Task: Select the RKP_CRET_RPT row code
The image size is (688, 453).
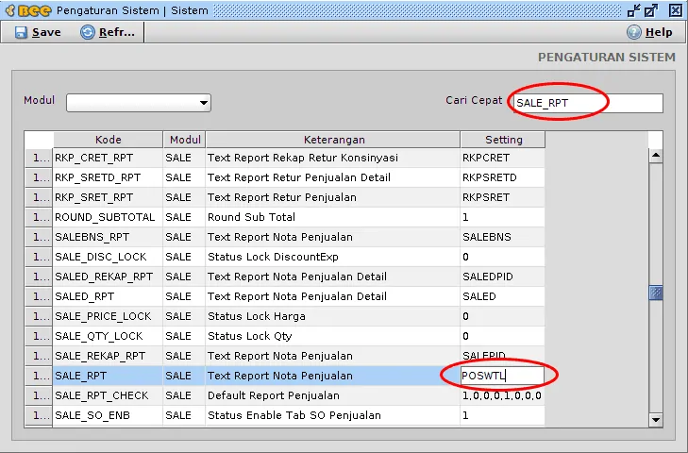Action: (x=108, y=158)
